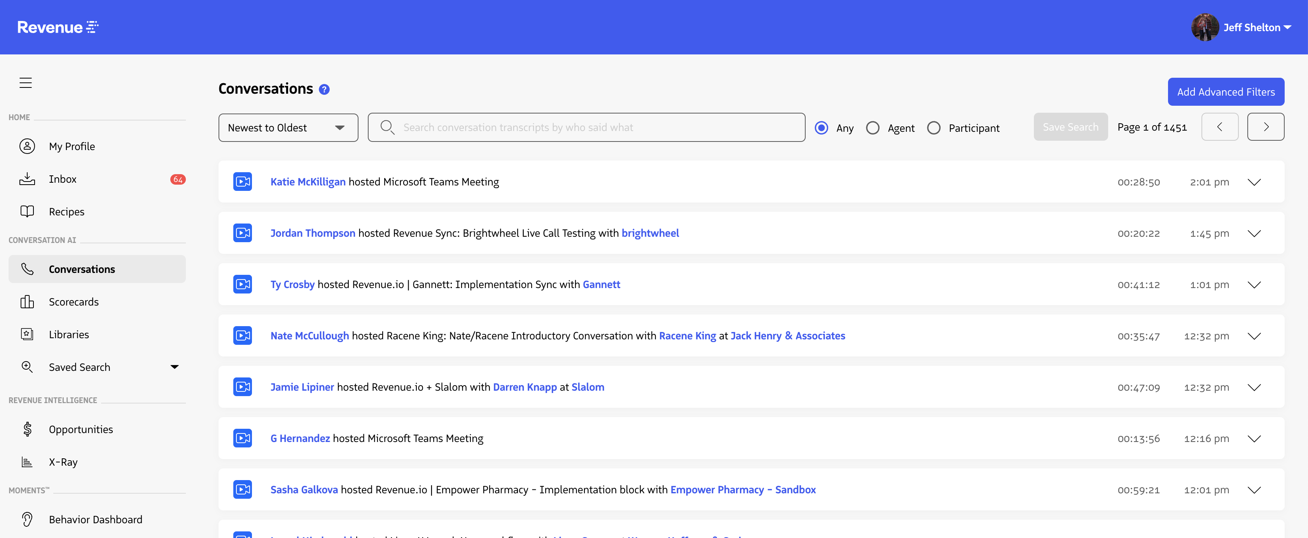1308x538 pixels.
Task: Click the red Inbox count badge
Action: (x=178, y=179)
